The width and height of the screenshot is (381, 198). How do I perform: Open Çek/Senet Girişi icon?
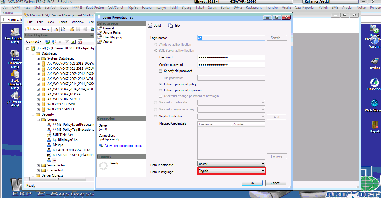coord(15,95)
